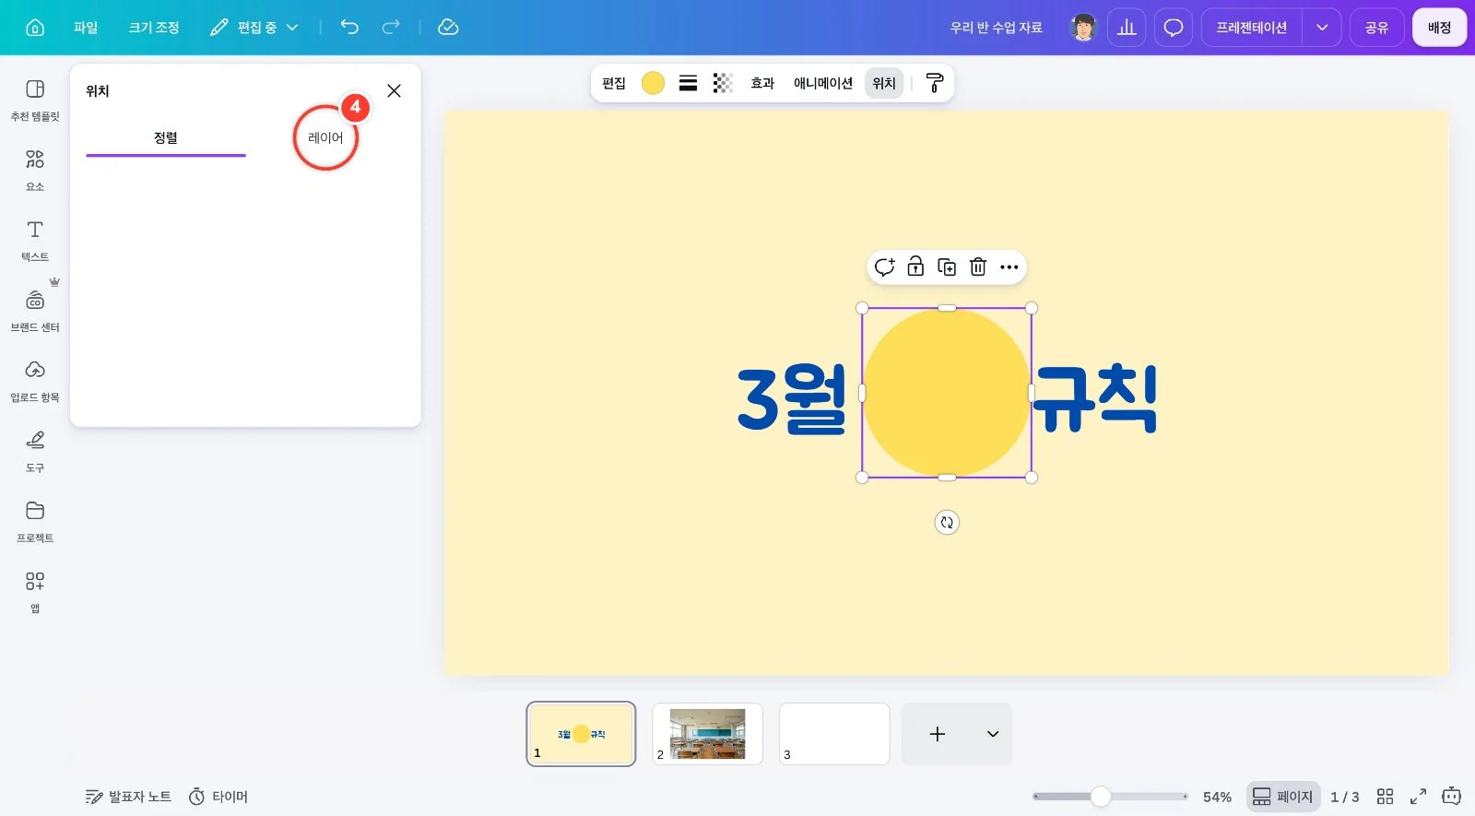Copy style with paint roller icon
The image size is (1475, 816).
(x=934, y=83)
